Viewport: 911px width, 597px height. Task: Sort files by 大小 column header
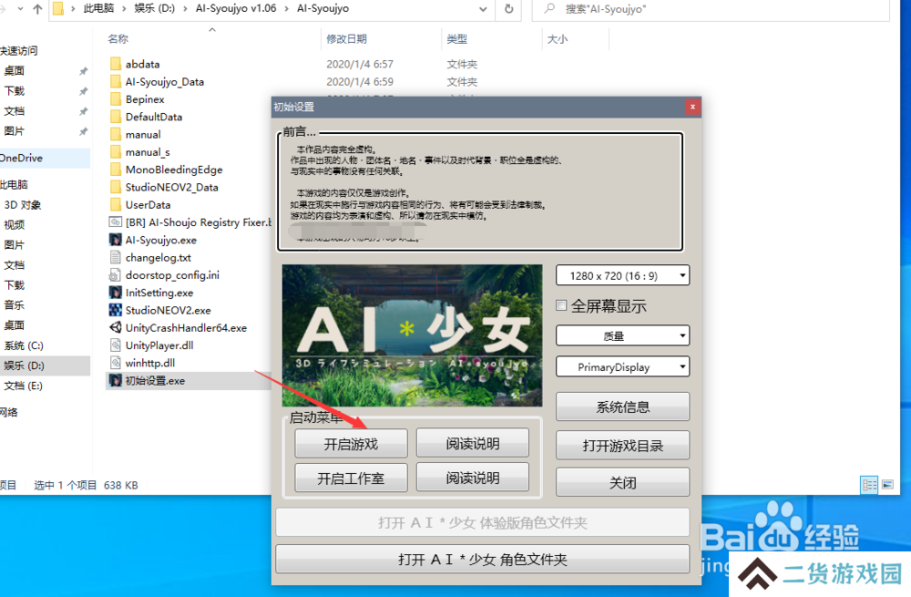558,39
